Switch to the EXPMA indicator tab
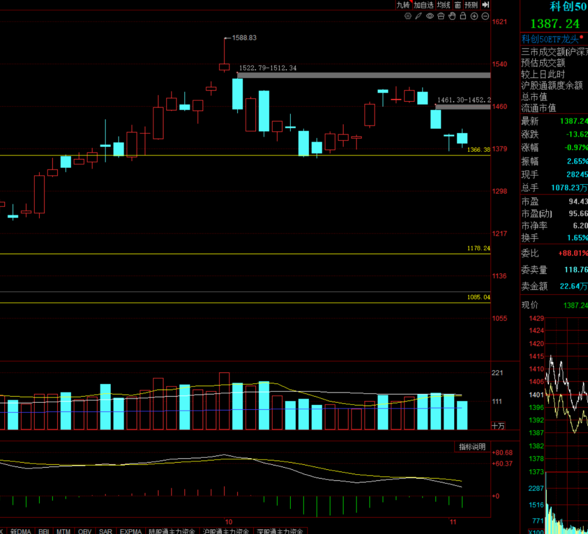 click(131, 531)
